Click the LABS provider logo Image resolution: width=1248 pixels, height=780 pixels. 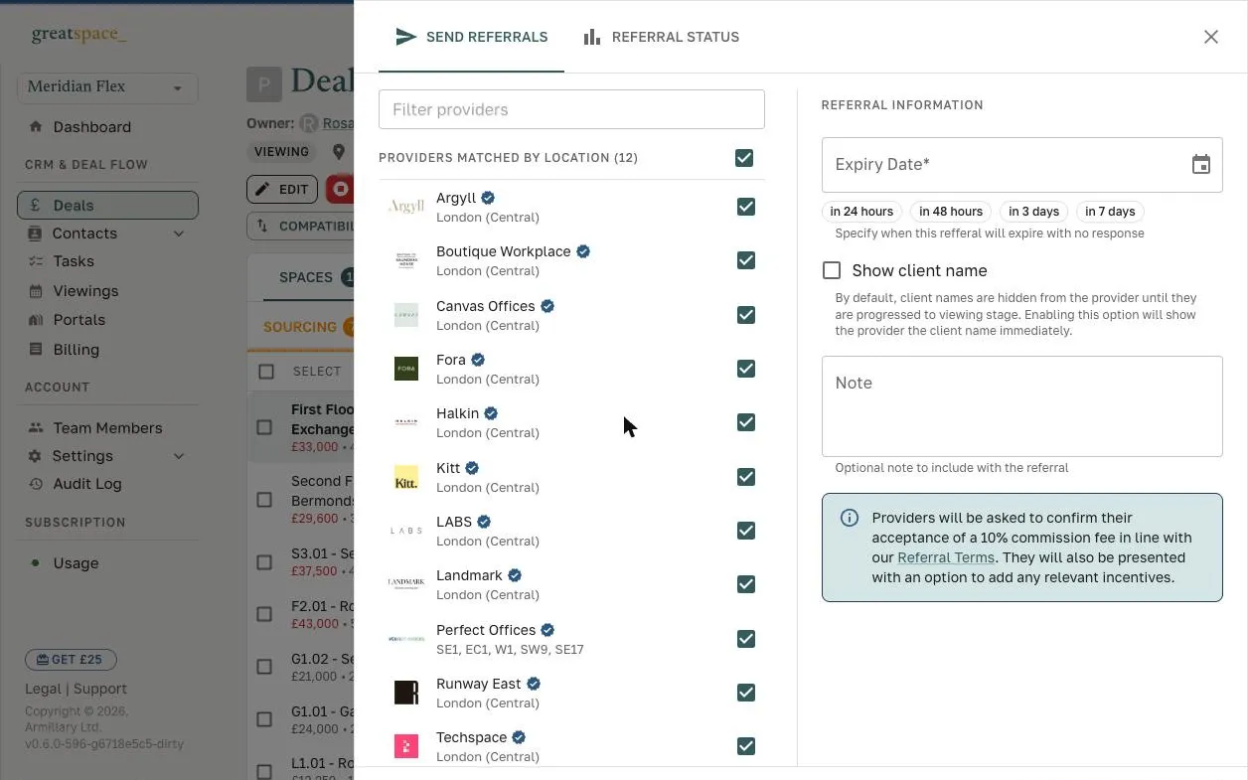(406, 531)
